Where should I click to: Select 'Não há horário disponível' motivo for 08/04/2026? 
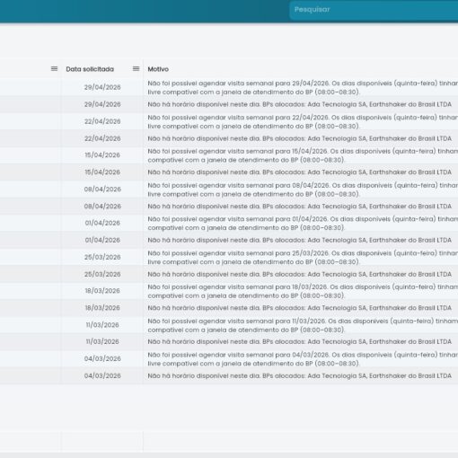tap(299, 207)
